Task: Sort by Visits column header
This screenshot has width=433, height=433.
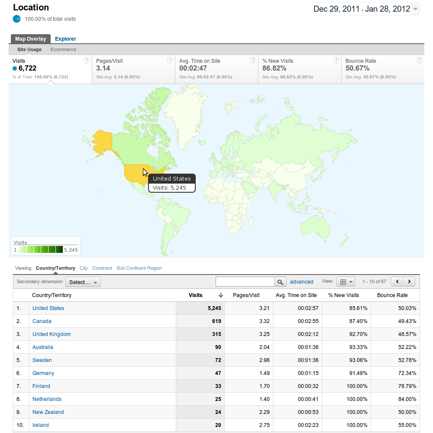Action: 196,295
